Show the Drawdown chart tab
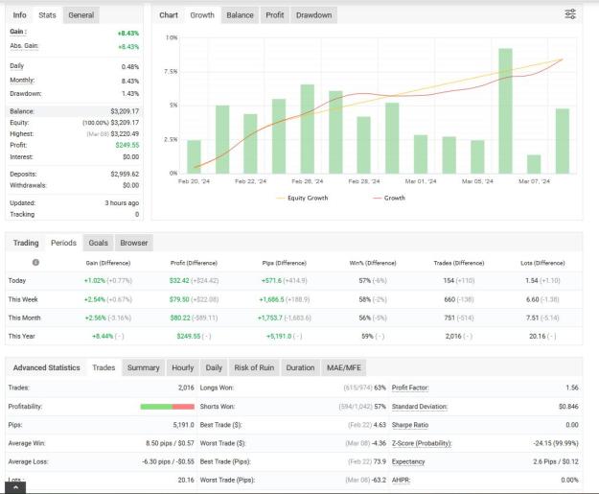This screenshot has width=599, height=494. pyautogui.click(x=314, y=15)
